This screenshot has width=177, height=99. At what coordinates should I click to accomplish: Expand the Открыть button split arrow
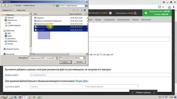pos(71,62)
